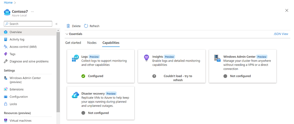The image size is (294, 124).
Task: Switch to the Get started tab
Action: 73,43
